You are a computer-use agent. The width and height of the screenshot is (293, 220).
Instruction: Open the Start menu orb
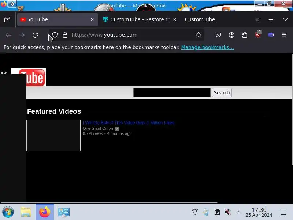pyautogui.click(x=8, y=212)
